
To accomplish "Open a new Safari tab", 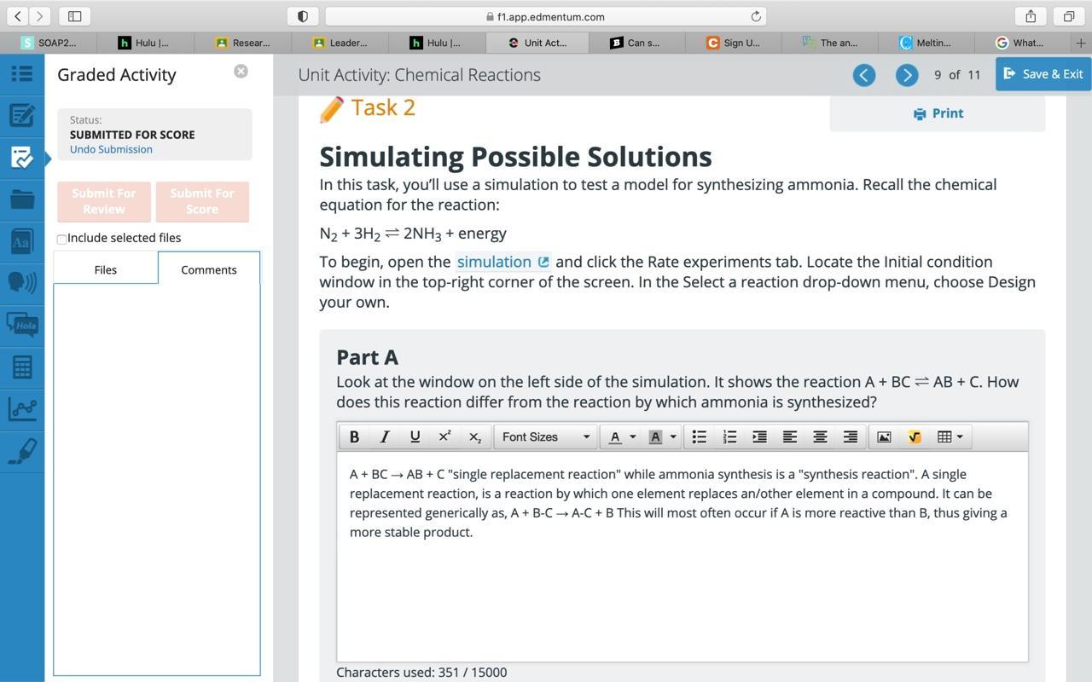I will coord(1081,43).
